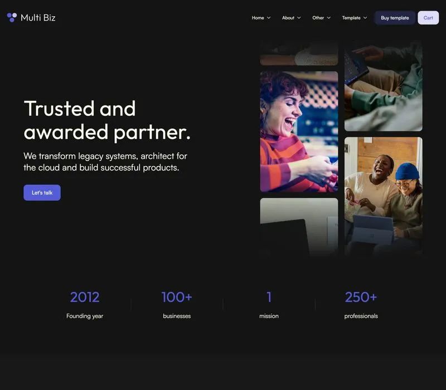Expand the Template dropdown chevron
Screen dimensions: 446x390
[365, 18]
